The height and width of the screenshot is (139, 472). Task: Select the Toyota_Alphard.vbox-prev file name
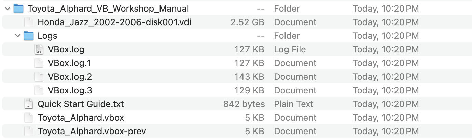click(x=92, y=131)
